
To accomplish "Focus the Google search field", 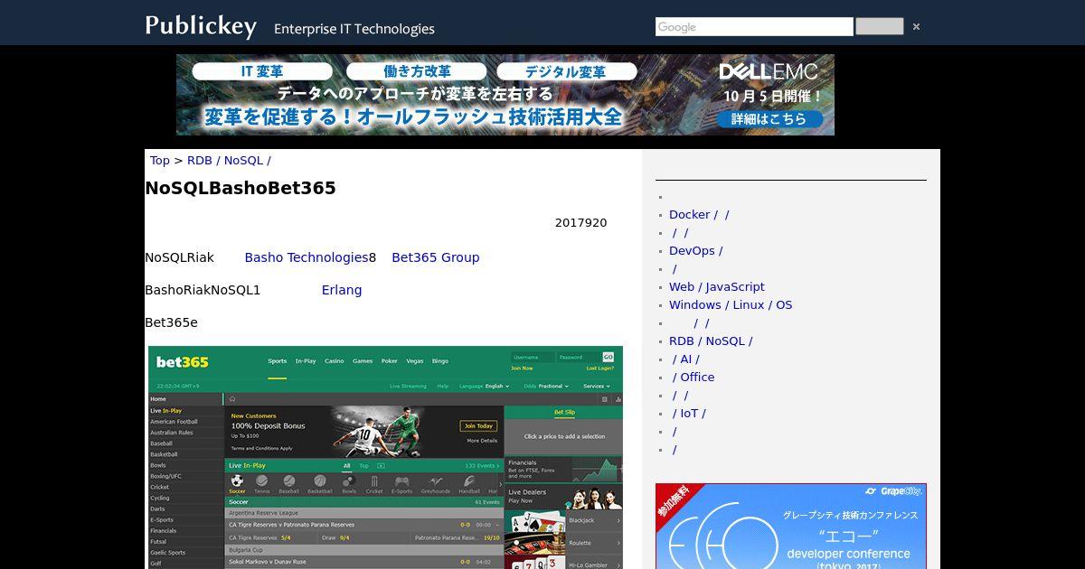I will (754, 27).
